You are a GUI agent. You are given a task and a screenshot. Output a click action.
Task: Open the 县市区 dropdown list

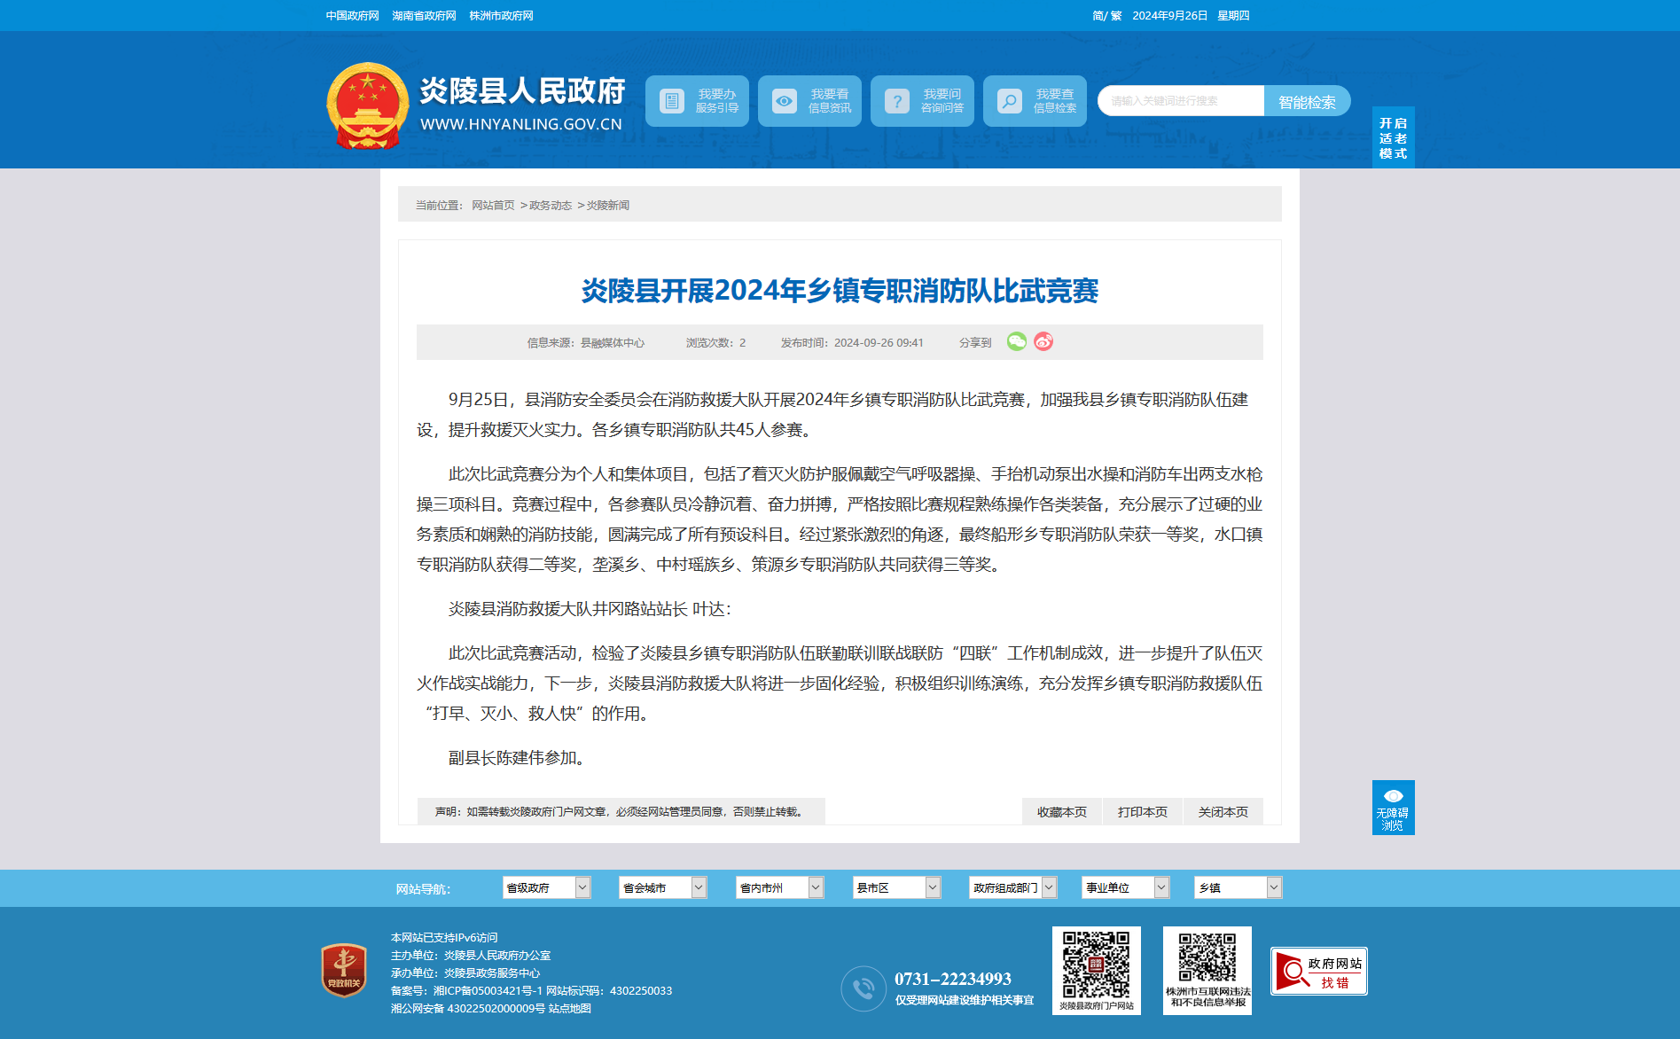[896, 887]
